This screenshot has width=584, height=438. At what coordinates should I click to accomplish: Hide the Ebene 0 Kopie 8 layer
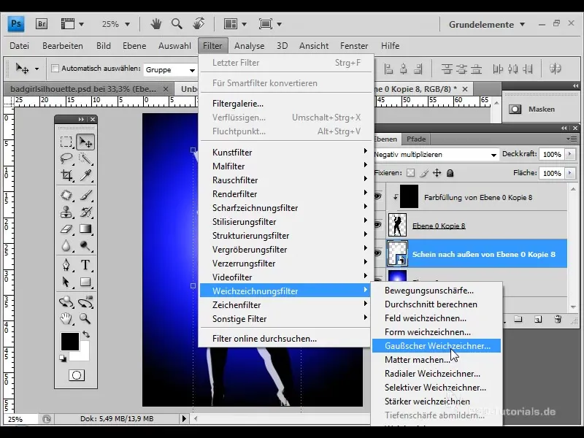[377, 225]
